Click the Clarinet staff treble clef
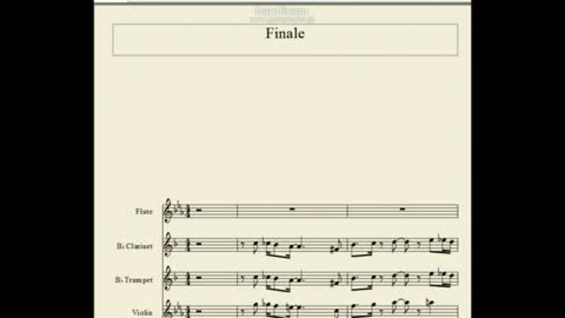Viewport: 565px width, 318px height. click(x=168, y=245)
